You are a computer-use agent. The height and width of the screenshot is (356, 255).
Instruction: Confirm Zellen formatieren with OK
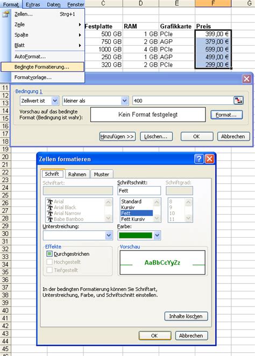click(x=155, y=336)
